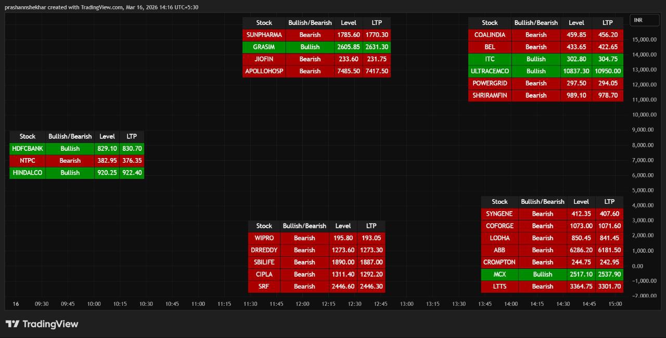Click the APOLLOHOSP stock cell
This screenshot has height=338, width=666.
[264, 71]
